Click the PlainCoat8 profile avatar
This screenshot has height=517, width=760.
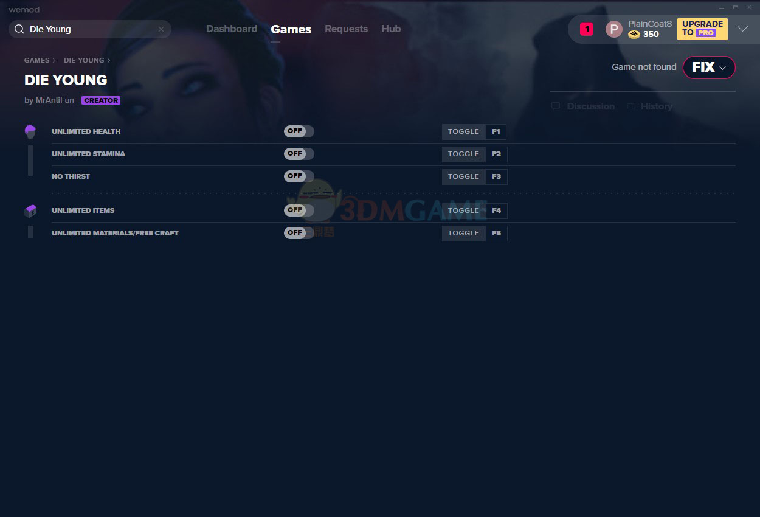[613, 29]
